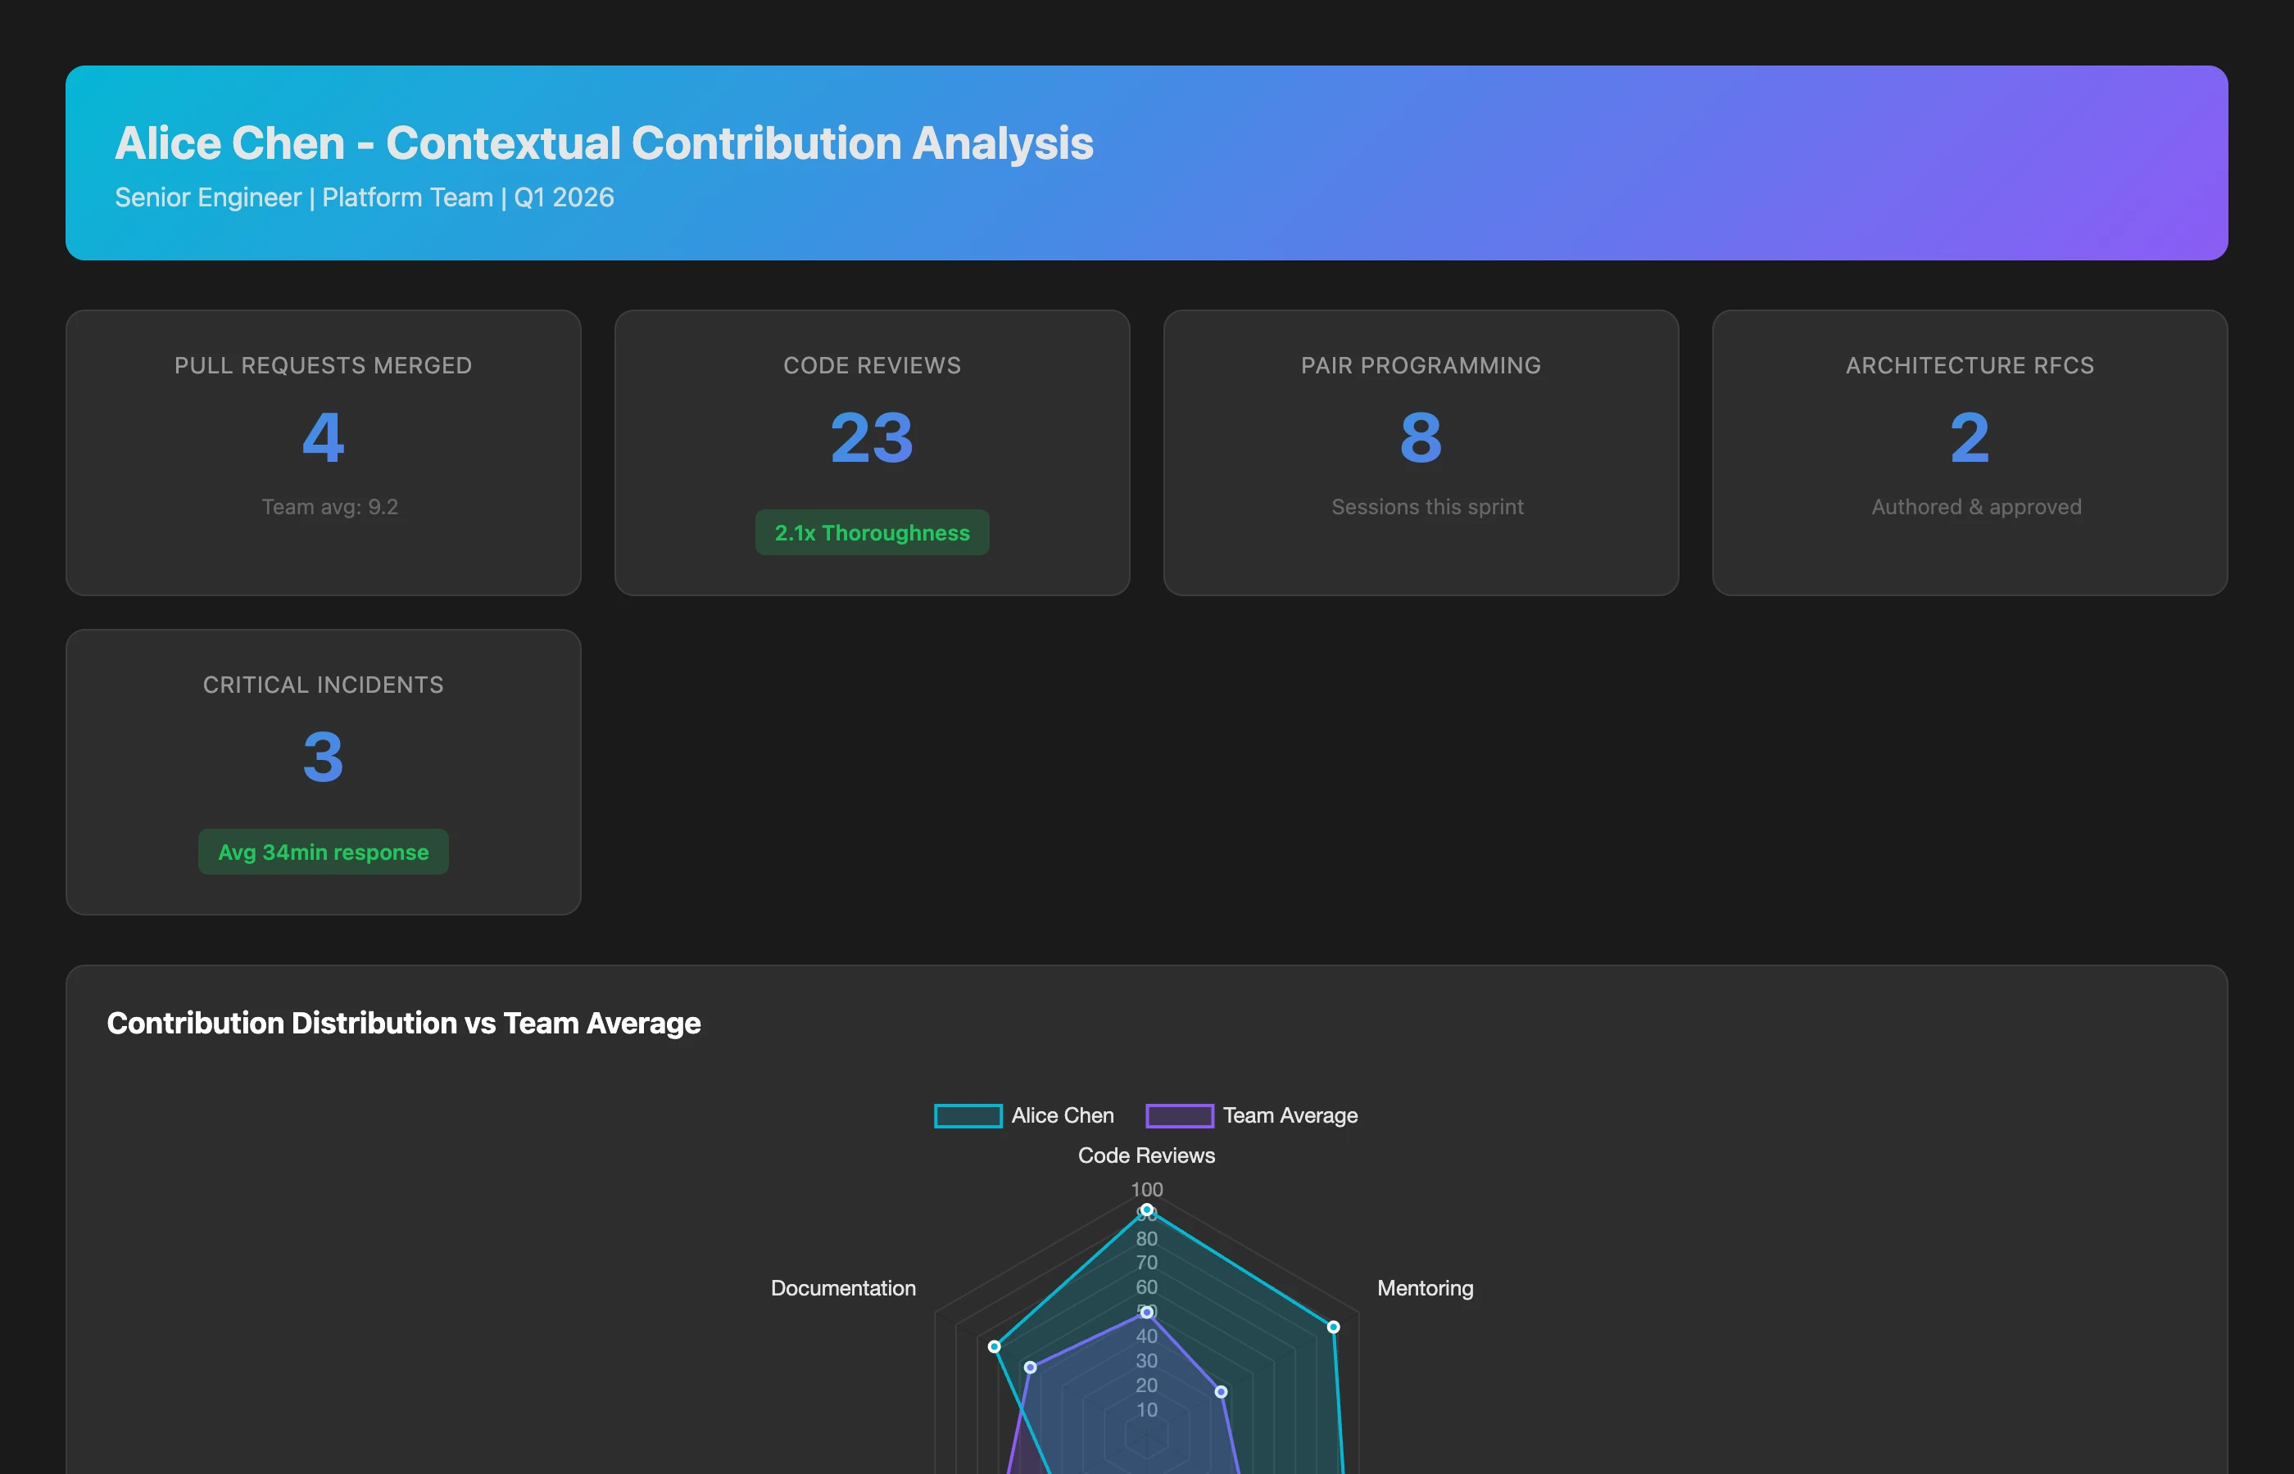The width and height of the screenshot is (2294, 1474).
Task: Click the 'Sessions this sprint' caption
Action: click(x=1427, y=507)
